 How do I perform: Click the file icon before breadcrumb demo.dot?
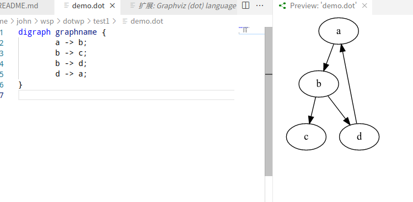(x=125, y=21)
